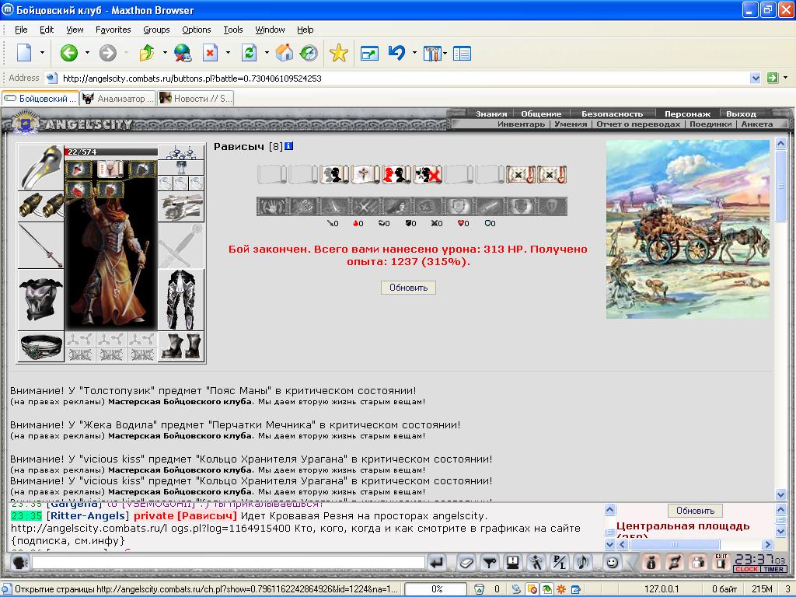Image resolution: width=796 pixels, height=597 pixels.
Task: Refresh the page via toolbar icon
Action: [x=249, y=53]
